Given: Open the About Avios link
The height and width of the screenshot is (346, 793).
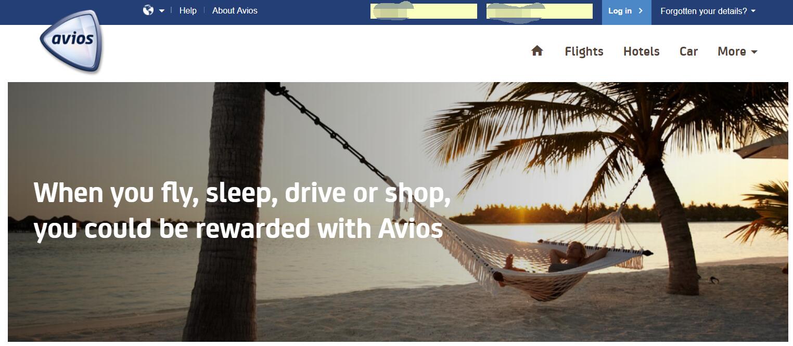Looking at the screenshot, I should pyautogui.click(x=235, y=10).
